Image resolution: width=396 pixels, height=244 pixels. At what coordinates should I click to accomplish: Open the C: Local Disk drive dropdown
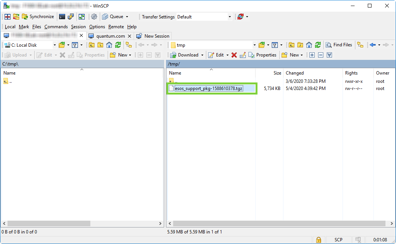point(55,45)
